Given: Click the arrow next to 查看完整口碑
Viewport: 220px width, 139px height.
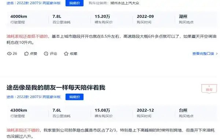Looking at the screenshot, I should (x=217, y=54).
